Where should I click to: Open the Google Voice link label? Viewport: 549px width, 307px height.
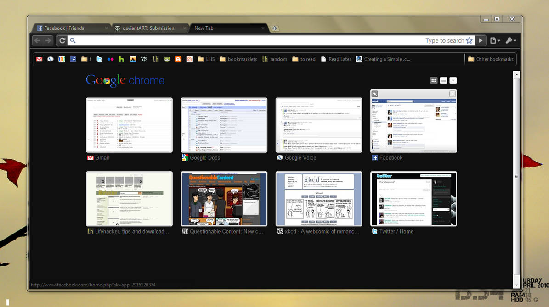[x=300, y=158]
